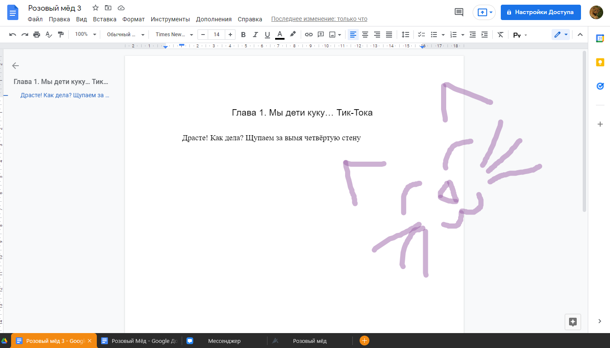Open the text color picker
This screenshot has width=610, height=348.
click(x=280, y=35)
